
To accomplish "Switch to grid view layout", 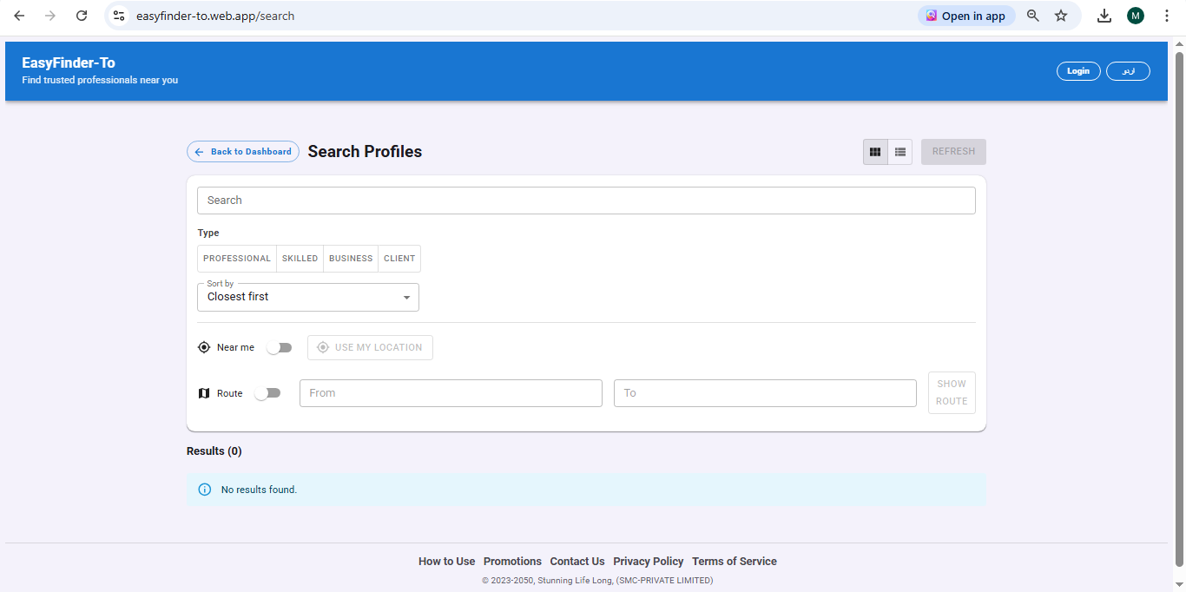I will (875, 152).
